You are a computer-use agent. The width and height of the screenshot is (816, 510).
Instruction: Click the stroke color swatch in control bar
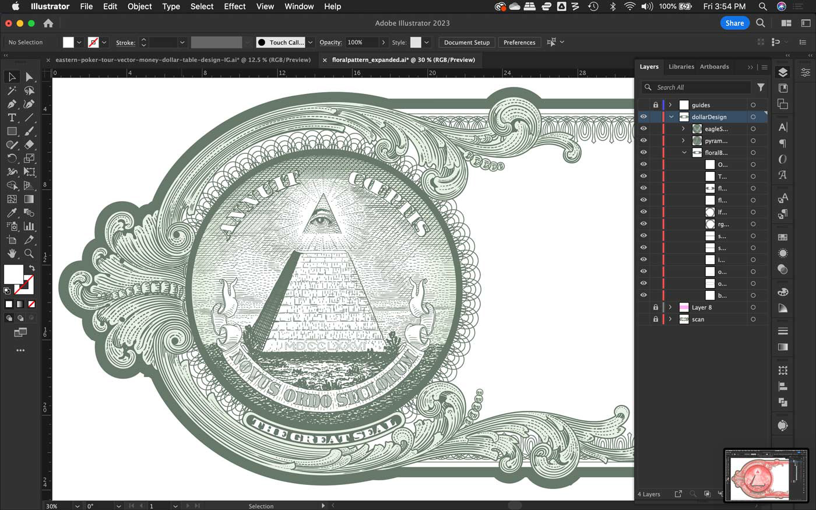pyautogui.click(x=93, y=43)
